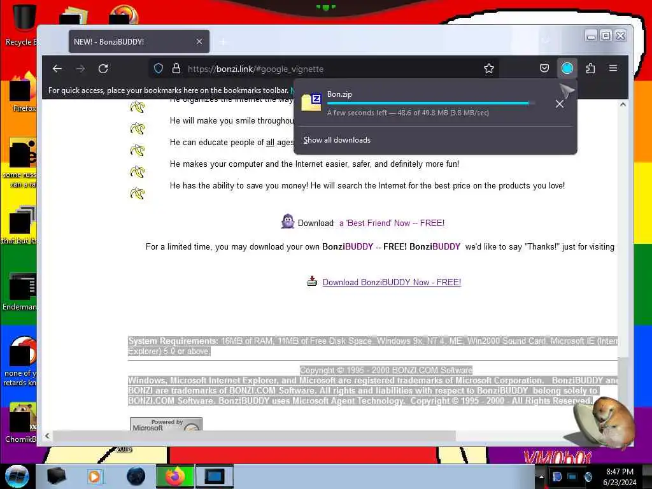Click the padlock site info icon
This screenshot has height=489, width=652.
point(176,69)
